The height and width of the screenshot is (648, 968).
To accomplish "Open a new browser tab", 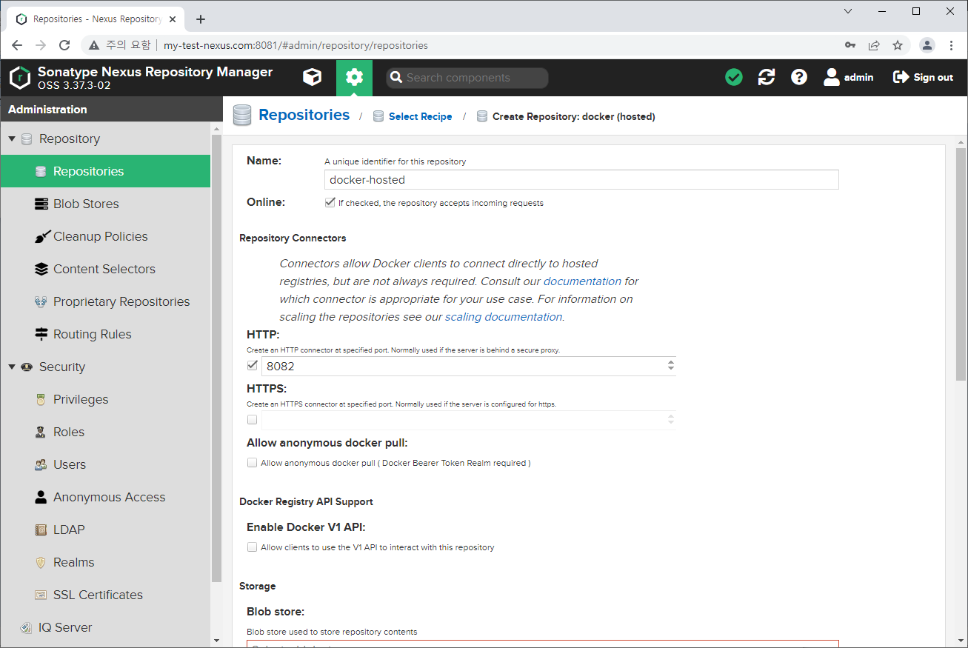I will (201, 19).
